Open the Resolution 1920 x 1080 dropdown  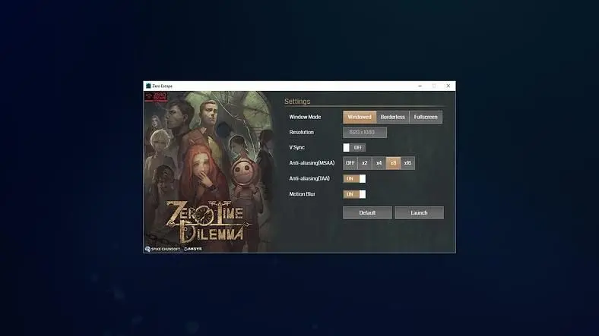[x=365, y=132]
